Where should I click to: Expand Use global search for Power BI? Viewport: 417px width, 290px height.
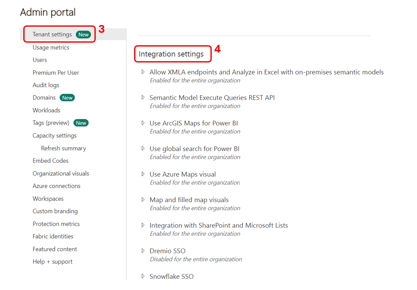[x=143, y=149]
